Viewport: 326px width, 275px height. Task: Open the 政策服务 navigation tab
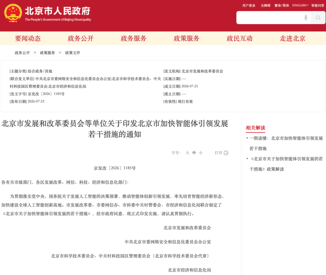click(187, 38)
